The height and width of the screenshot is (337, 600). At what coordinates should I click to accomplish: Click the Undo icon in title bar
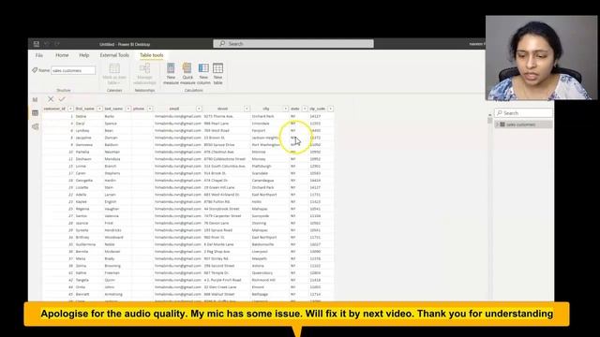[47, 44]
